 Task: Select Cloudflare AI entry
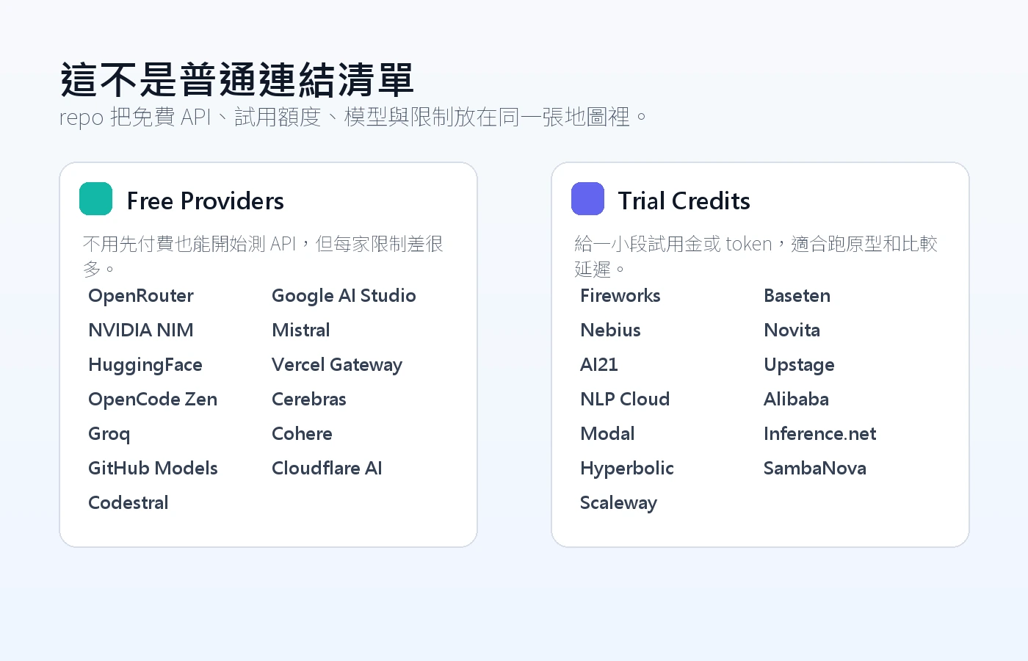point(327,469)
